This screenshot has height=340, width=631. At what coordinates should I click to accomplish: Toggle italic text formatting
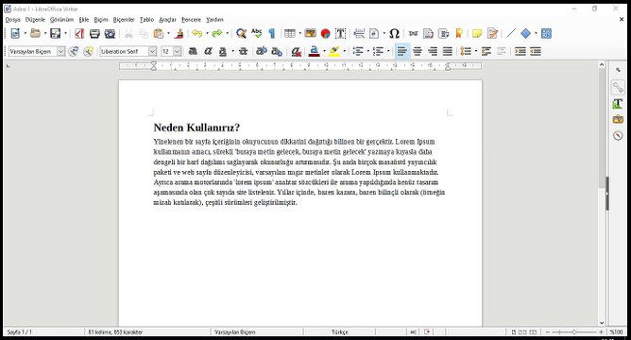(208, 52)
